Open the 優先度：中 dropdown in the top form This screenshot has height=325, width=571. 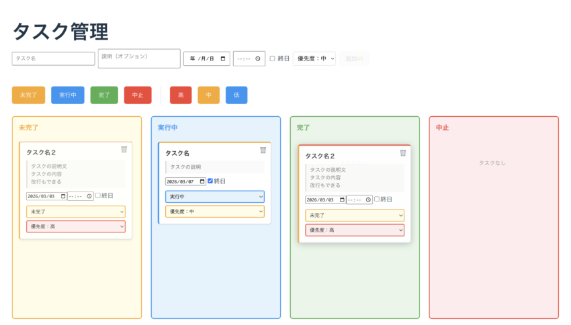[x=314, y=59]
